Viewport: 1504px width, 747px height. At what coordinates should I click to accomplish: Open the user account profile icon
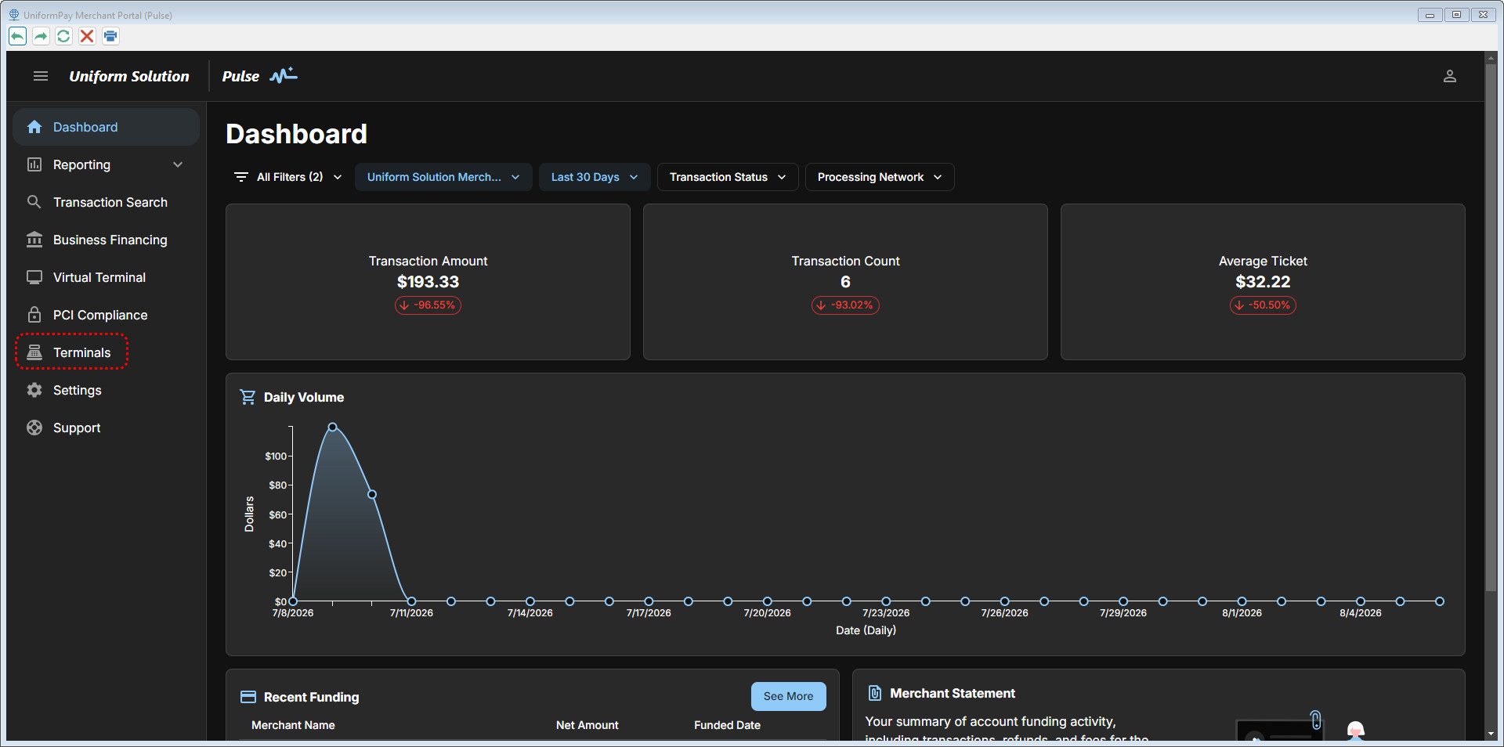1450,76
